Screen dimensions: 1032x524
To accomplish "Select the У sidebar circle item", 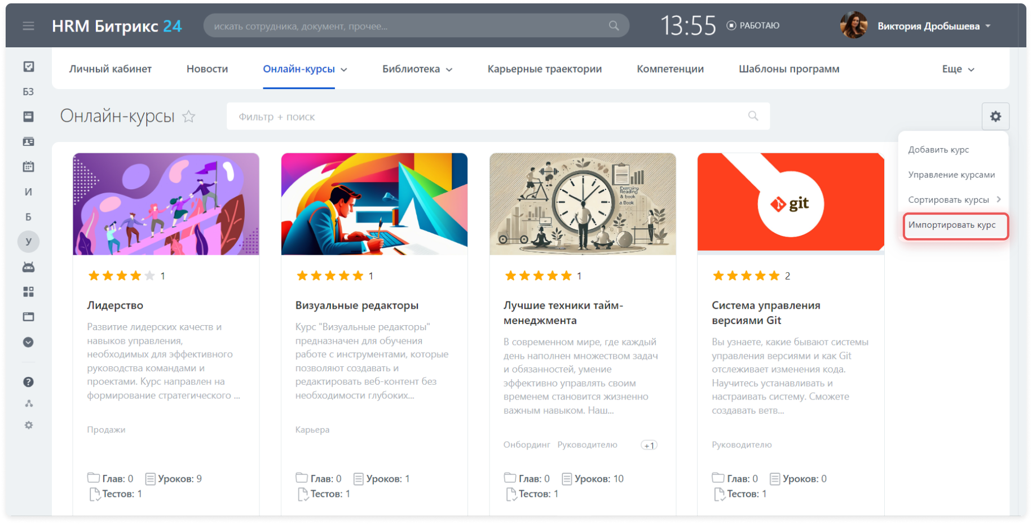I will click(28, 242).
